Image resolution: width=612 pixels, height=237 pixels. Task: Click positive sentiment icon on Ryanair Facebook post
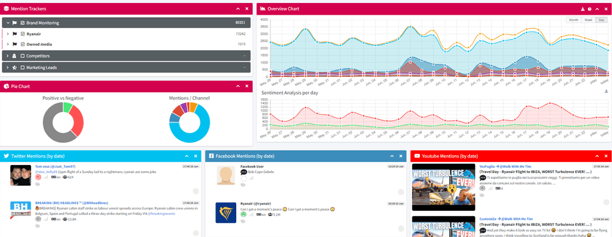pyautogui.click(x=244, y=214)
